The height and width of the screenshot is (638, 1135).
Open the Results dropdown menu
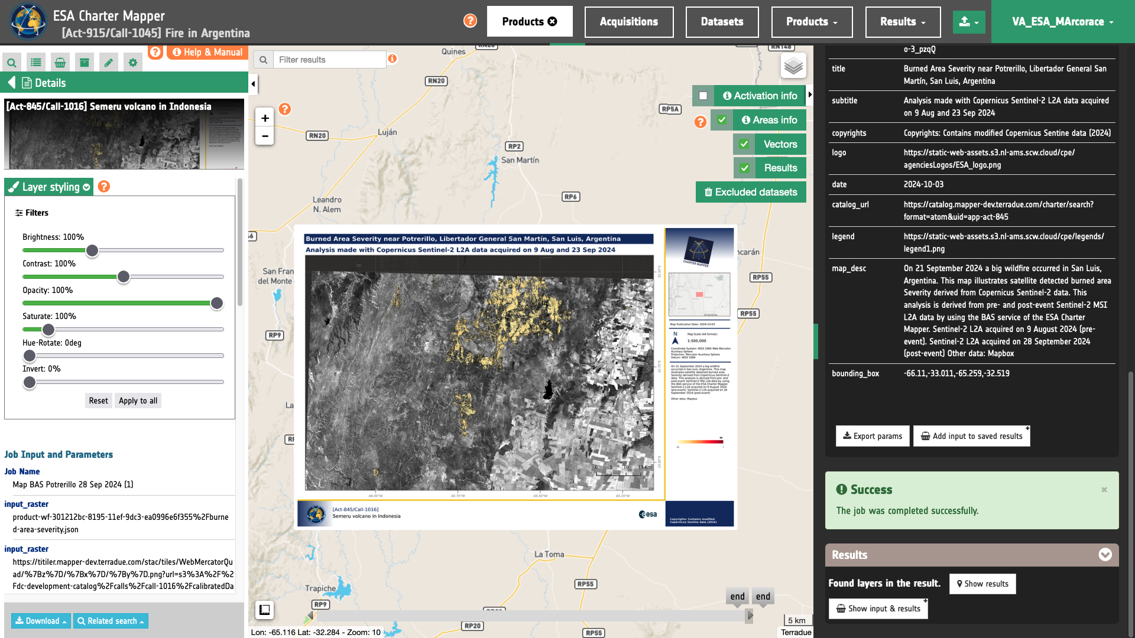point(903,22)
